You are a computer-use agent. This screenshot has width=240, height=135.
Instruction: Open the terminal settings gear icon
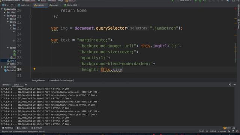(x=230, y=84)
